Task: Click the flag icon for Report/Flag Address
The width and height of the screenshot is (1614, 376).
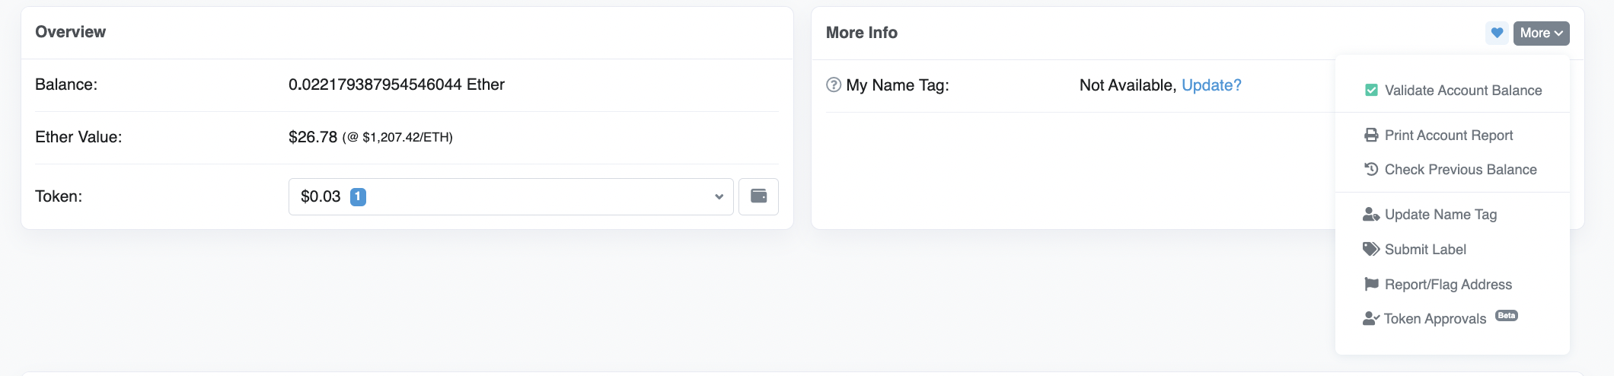Action: [x=1371, y=284]
